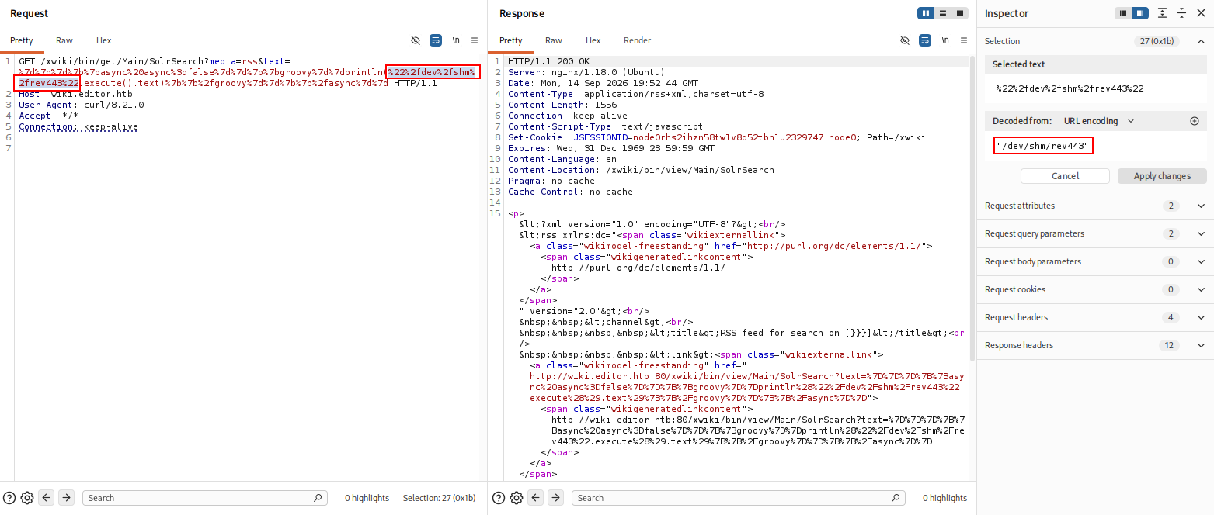The height and width of the screenshot is (515, 1214).
Task: Switch to side-by-side request/response layout
Action: pos(925,13)
